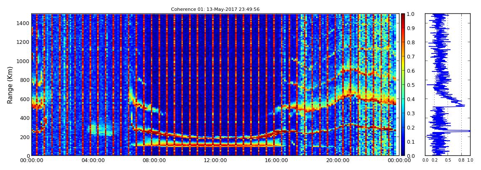
Task: Click the 600 range tick label
Action: tap(25, 99)
